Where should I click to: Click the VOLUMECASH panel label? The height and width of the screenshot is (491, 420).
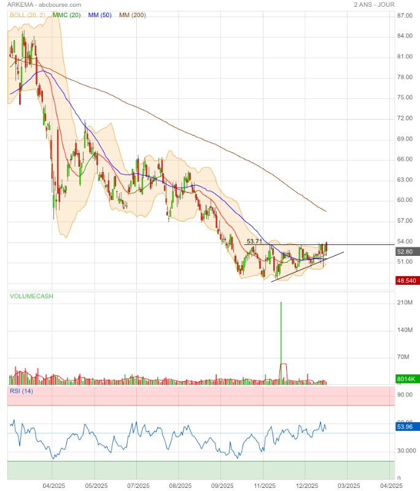31,296
